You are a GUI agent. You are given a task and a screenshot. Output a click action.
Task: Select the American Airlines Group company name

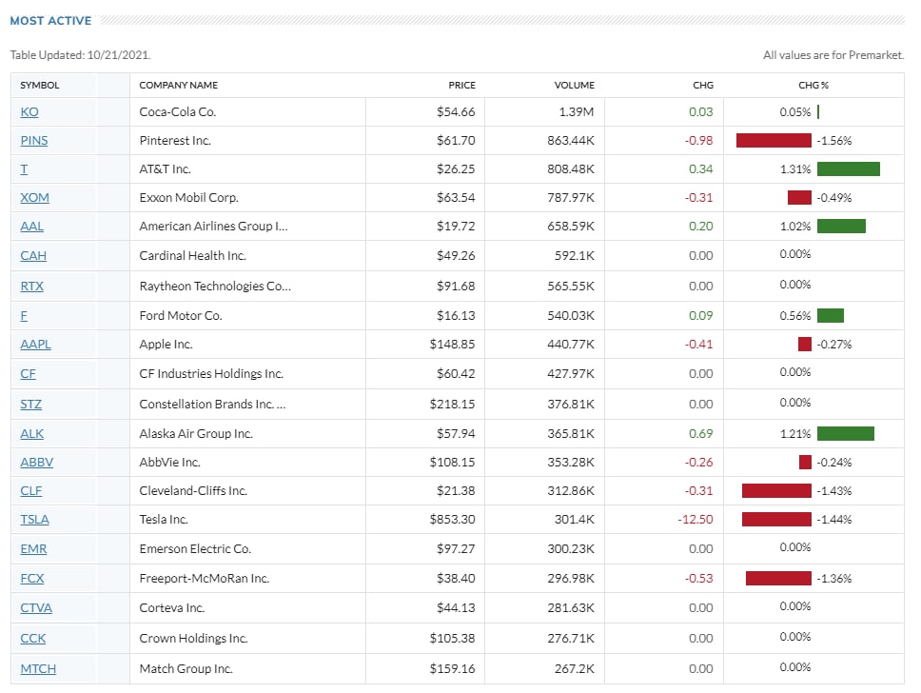pos(214,227)
